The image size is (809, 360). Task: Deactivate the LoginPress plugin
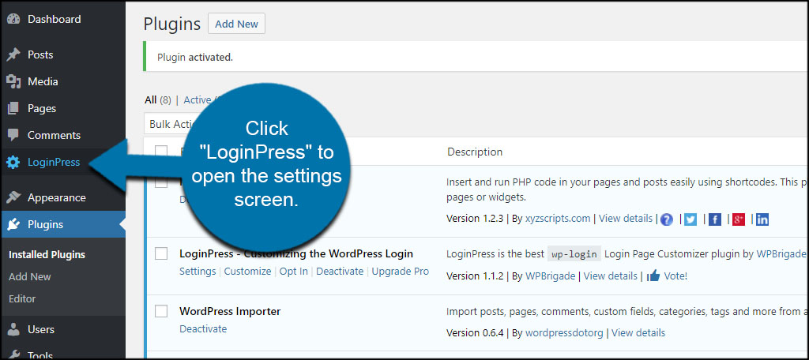340,272
